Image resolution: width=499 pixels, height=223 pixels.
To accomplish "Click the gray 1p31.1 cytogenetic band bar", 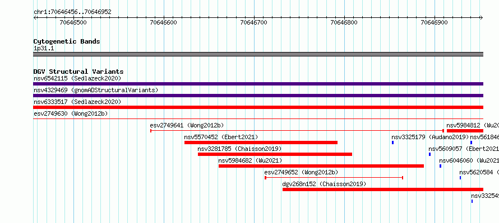I will (258, 54).
